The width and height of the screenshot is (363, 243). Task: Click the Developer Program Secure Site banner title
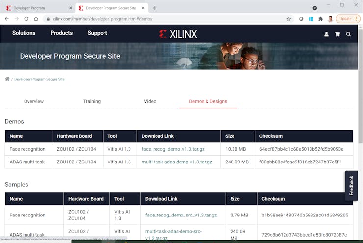pos(70,56)
